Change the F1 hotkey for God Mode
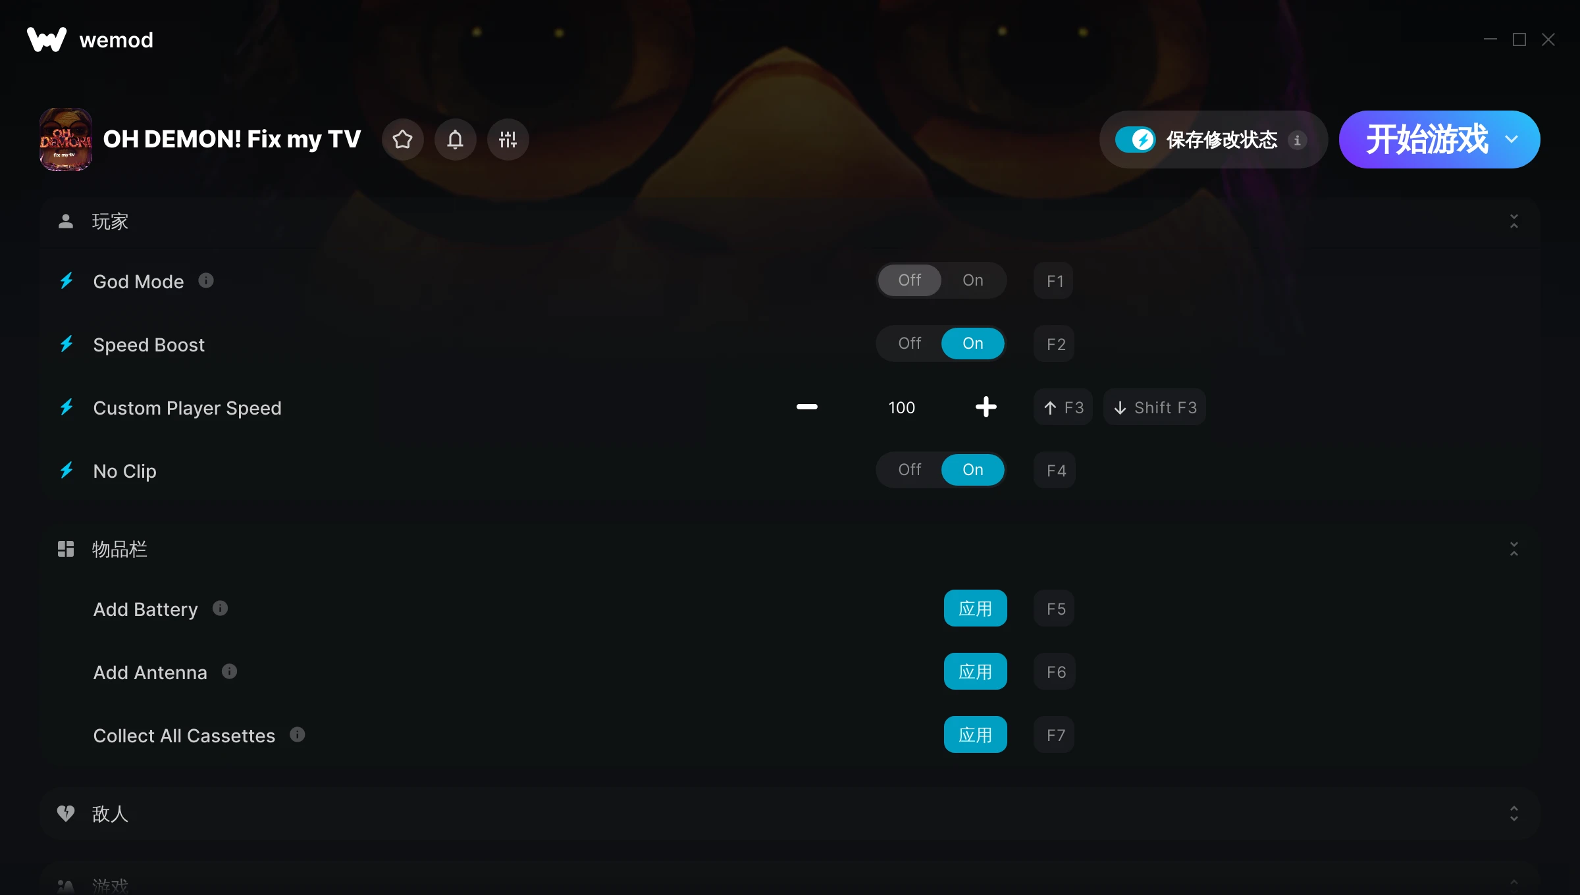This screenshot has height=895, width=1580. pyautogui.click(x=1054, y=281)
